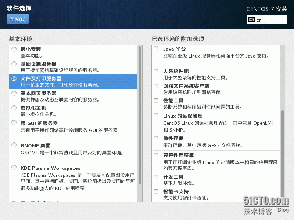Click the 虚拟化主机 title text
Screen dimensions: 294x220
(x=33, y=108)
